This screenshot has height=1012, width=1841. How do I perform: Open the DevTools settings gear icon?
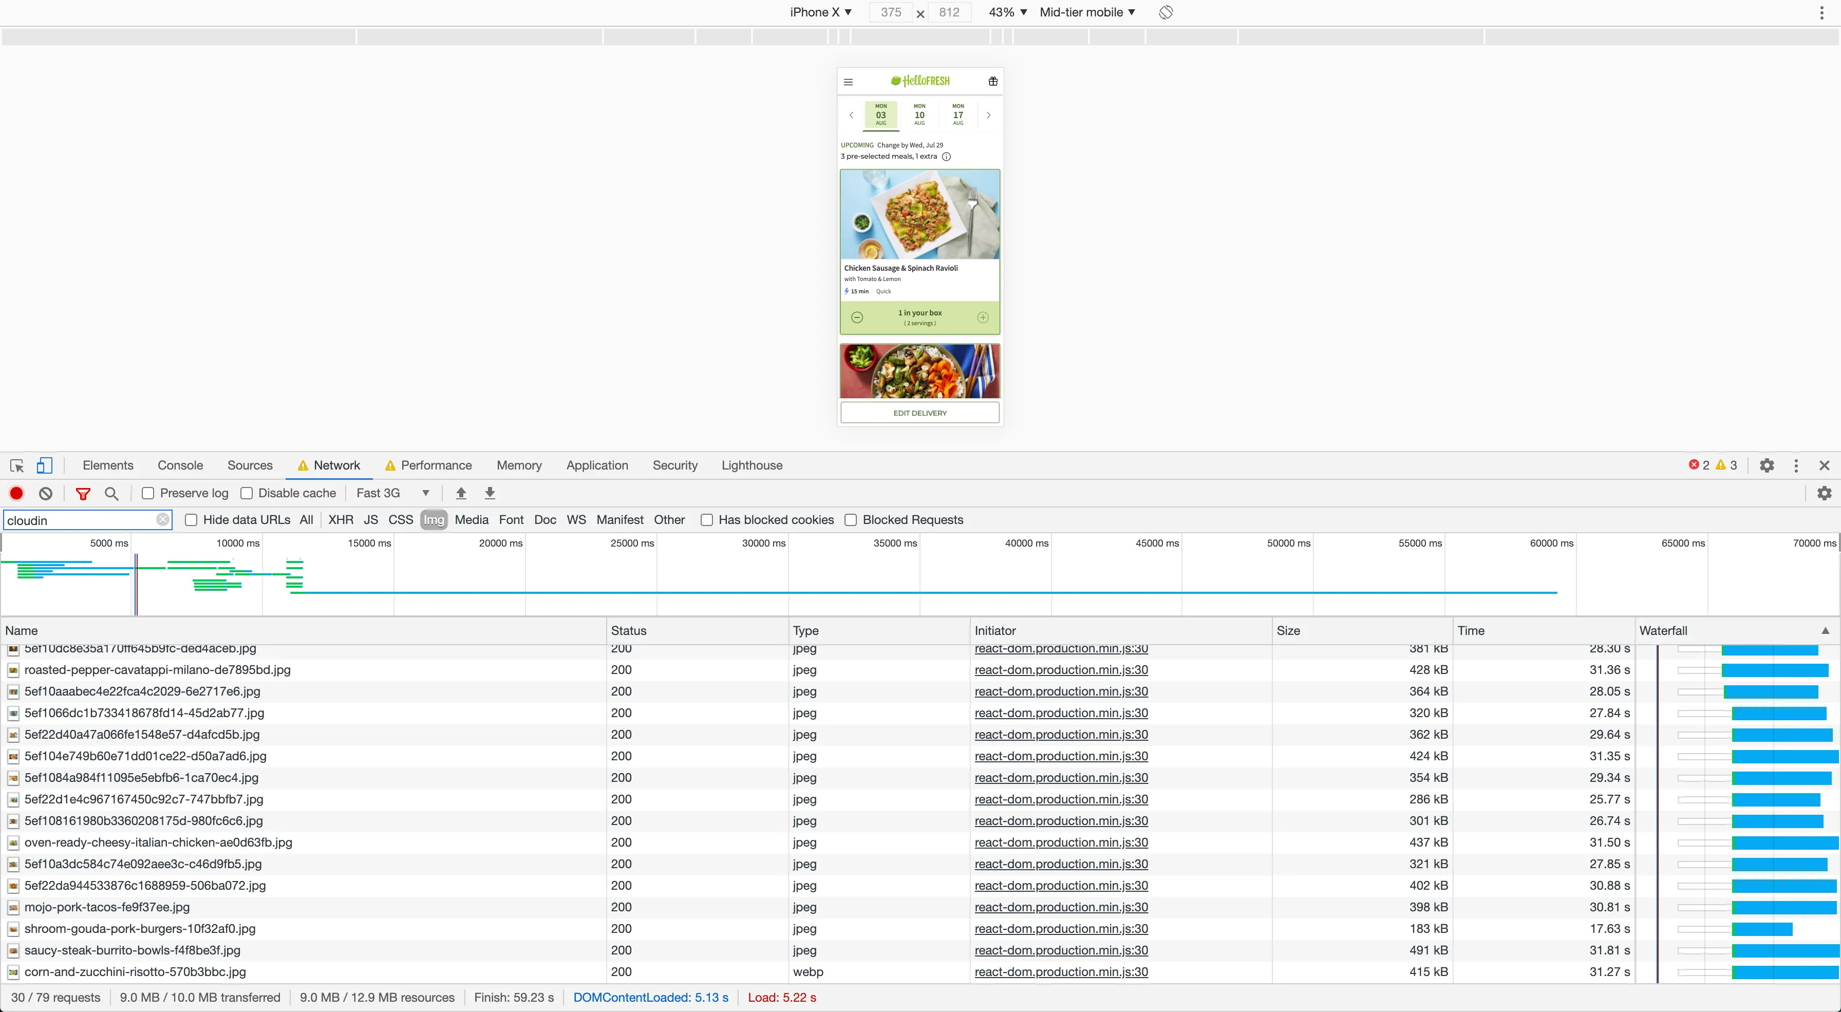(1767, 465)
